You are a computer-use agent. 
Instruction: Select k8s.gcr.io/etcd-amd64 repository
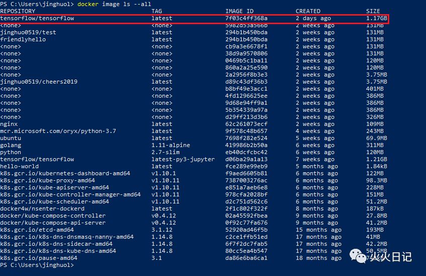37,230
